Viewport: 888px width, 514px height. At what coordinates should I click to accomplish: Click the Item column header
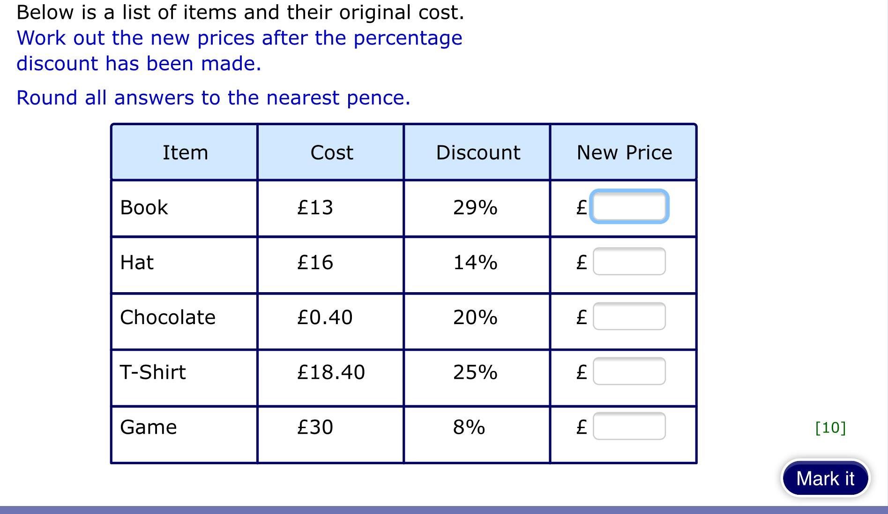point(185,152)
